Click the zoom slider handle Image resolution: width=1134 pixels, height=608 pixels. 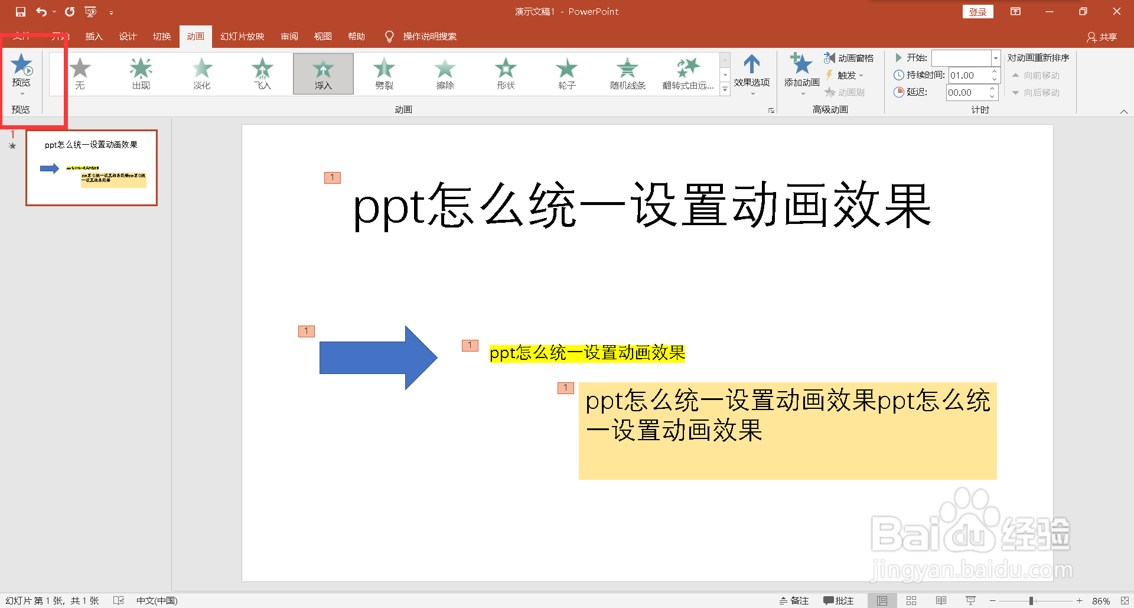(1031, 600)
